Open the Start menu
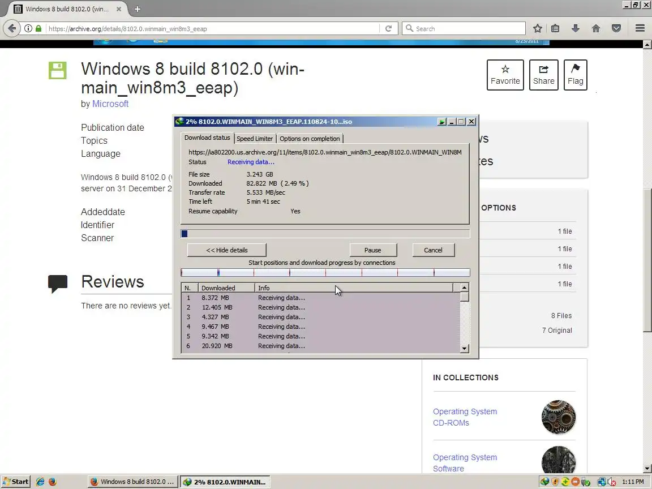This screenshot has width=652, height=489. [15, 482]
